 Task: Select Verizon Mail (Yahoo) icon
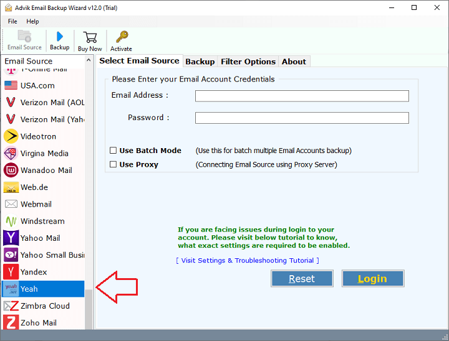[x=11, y=119]
